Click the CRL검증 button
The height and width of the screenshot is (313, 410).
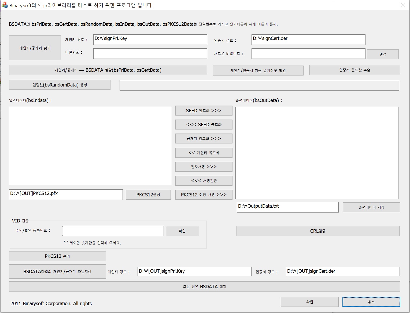pos(318,231)
